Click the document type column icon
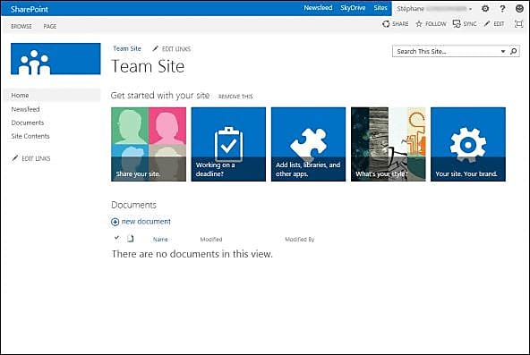530x355 pixels. click(130, 239)
